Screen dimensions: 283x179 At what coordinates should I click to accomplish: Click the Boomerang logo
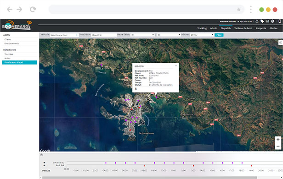pos(17,25)
